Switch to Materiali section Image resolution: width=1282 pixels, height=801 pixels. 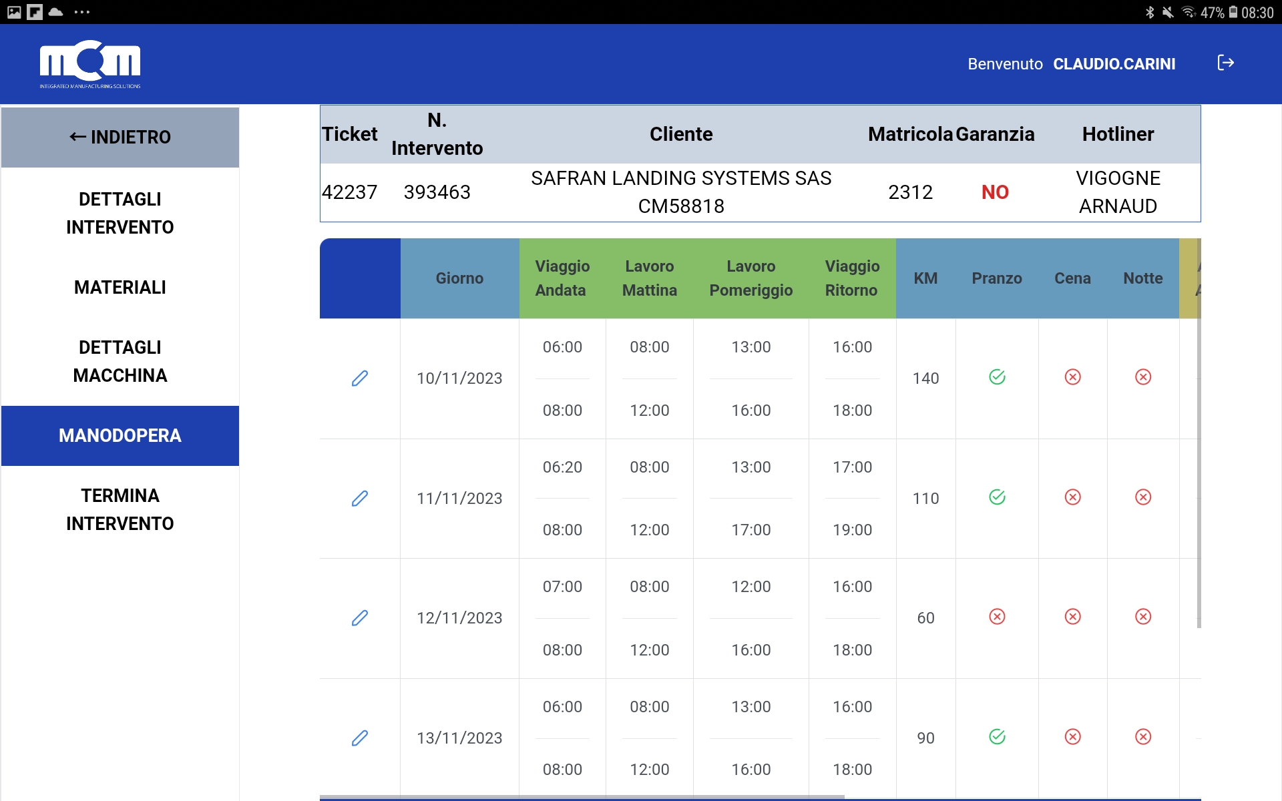[120, 287]
